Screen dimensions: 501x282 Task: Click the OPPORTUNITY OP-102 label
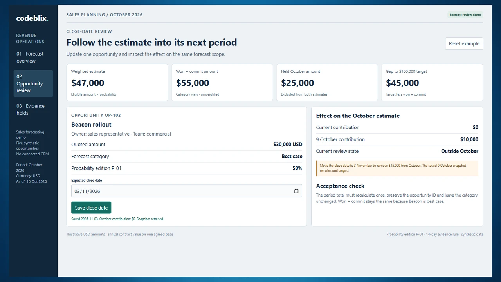coord(96,115)
